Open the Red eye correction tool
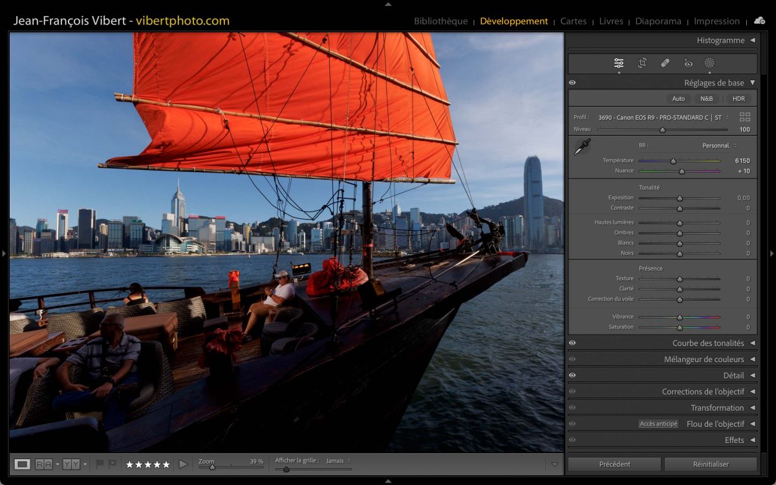The image size is (776, 485). click(x=687, y=63)
